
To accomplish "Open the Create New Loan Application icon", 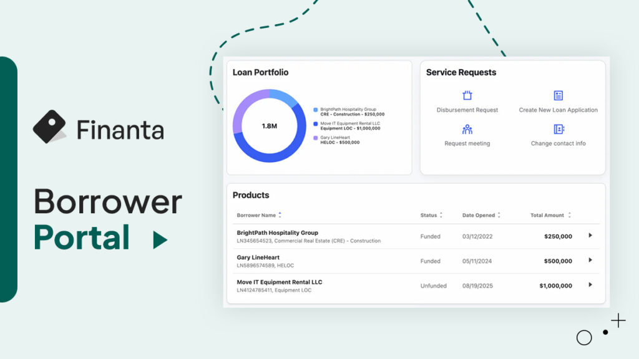I will point(559,95).
